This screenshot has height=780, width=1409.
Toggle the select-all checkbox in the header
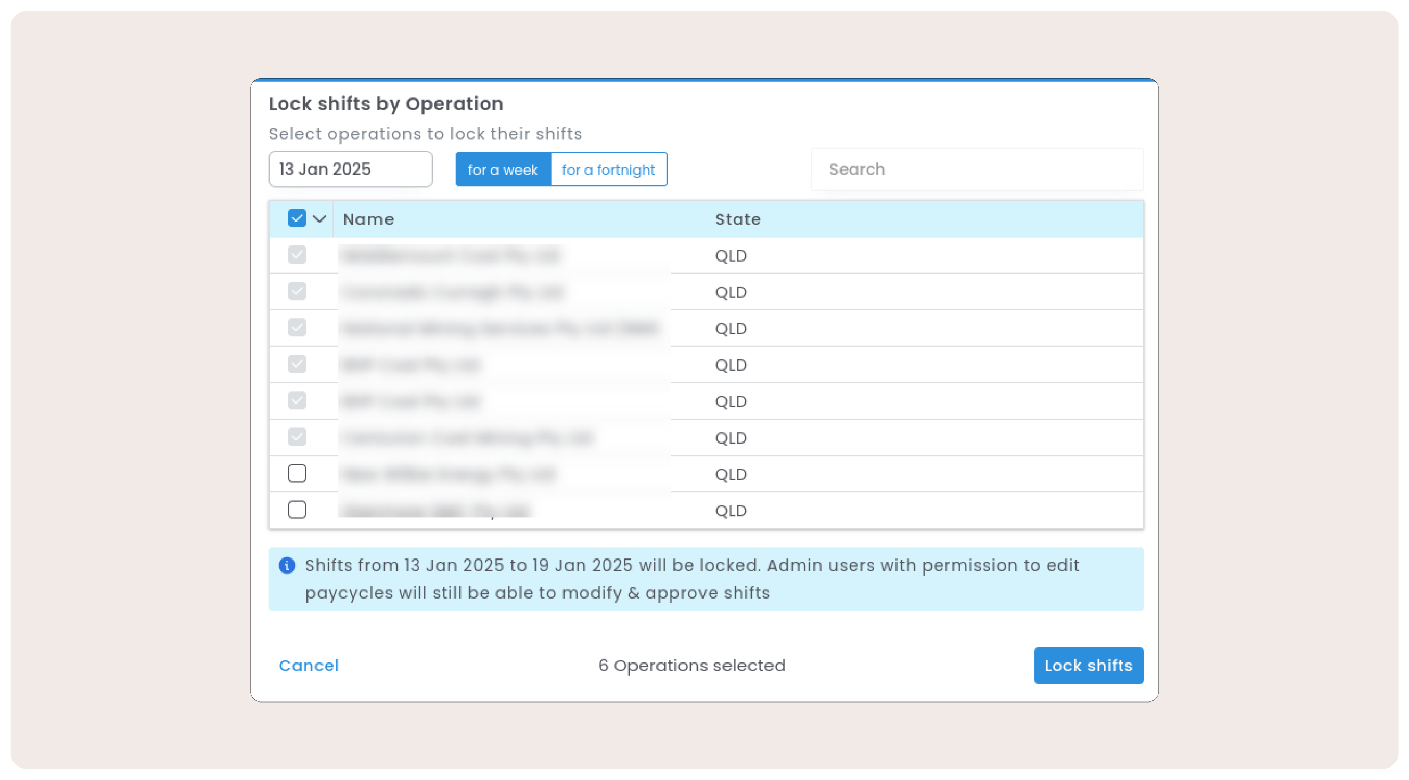point(297,218)
